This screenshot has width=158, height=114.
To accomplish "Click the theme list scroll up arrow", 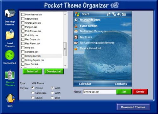I will pos(65,14).
